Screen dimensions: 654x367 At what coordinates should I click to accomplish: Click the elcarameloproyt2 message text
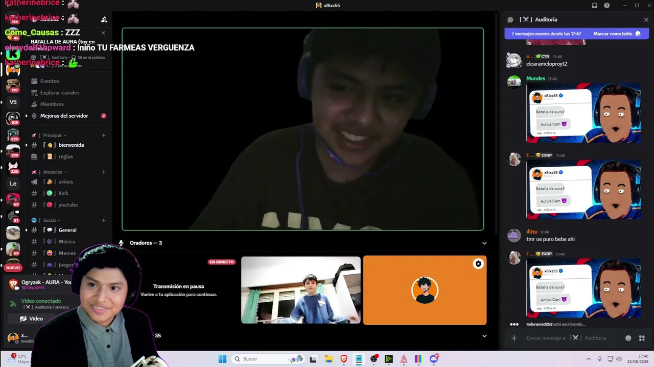[547, 64]
